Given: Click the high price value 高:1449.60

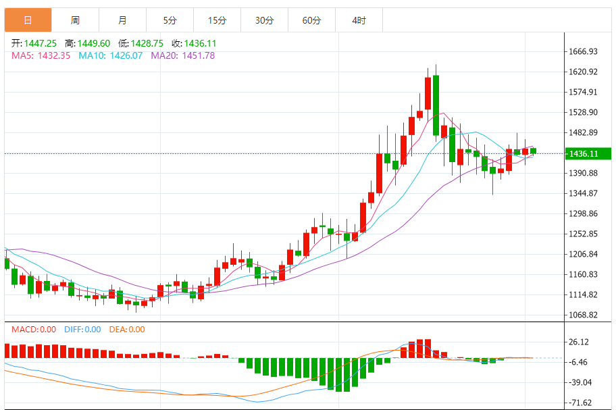Looking at the screenshot, I should pos(87,43).
